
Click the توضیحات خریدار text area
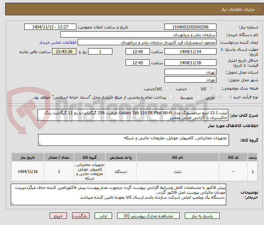coord(118,194)
